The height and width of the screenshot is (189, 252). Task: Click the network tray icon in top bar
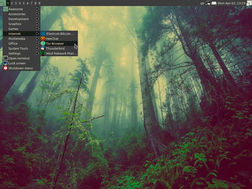coord(208,3)
